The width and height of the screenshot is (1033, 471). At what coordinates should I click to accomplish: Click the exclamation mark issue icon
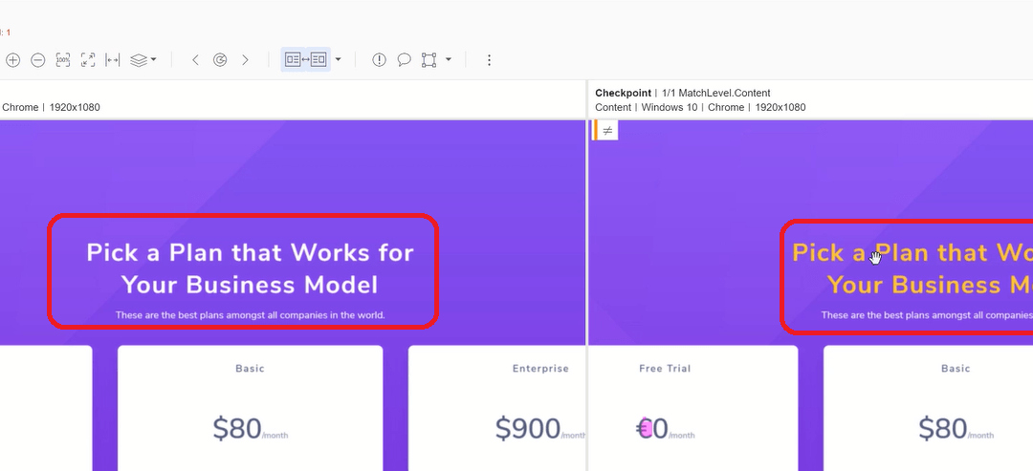[x=379, y=60]
